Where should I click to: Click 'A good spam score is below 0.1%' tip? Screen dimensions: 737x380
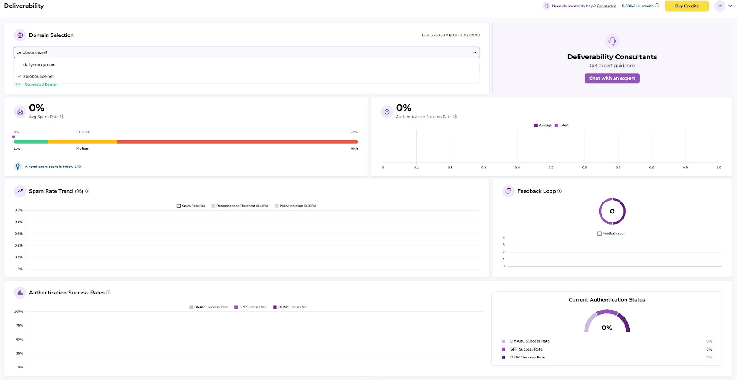[x=53, y=167]
